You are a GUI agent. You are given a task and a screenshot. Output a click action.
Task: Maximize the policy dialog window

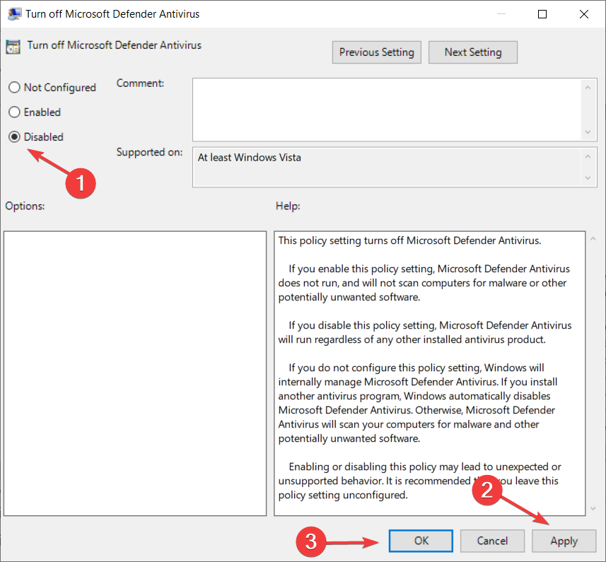click(x=542, y=14)
